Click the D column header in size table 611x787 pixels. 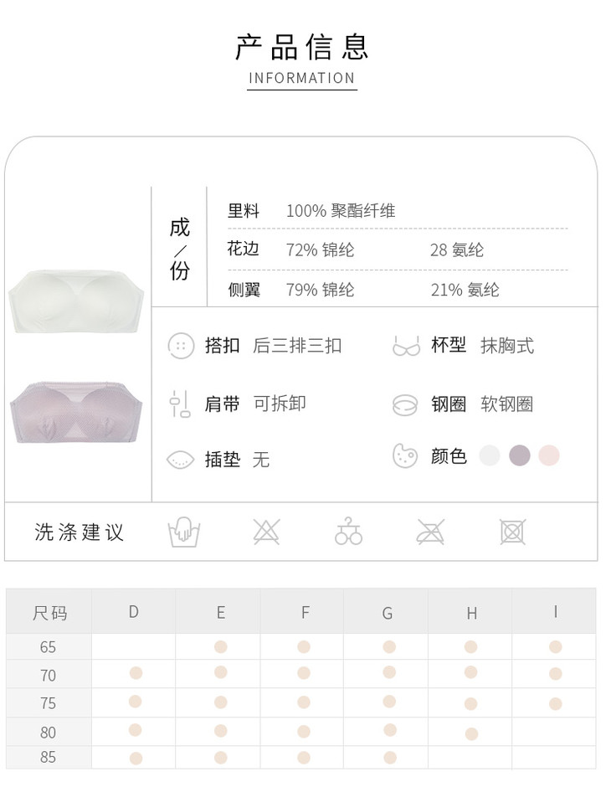(134, 612)
